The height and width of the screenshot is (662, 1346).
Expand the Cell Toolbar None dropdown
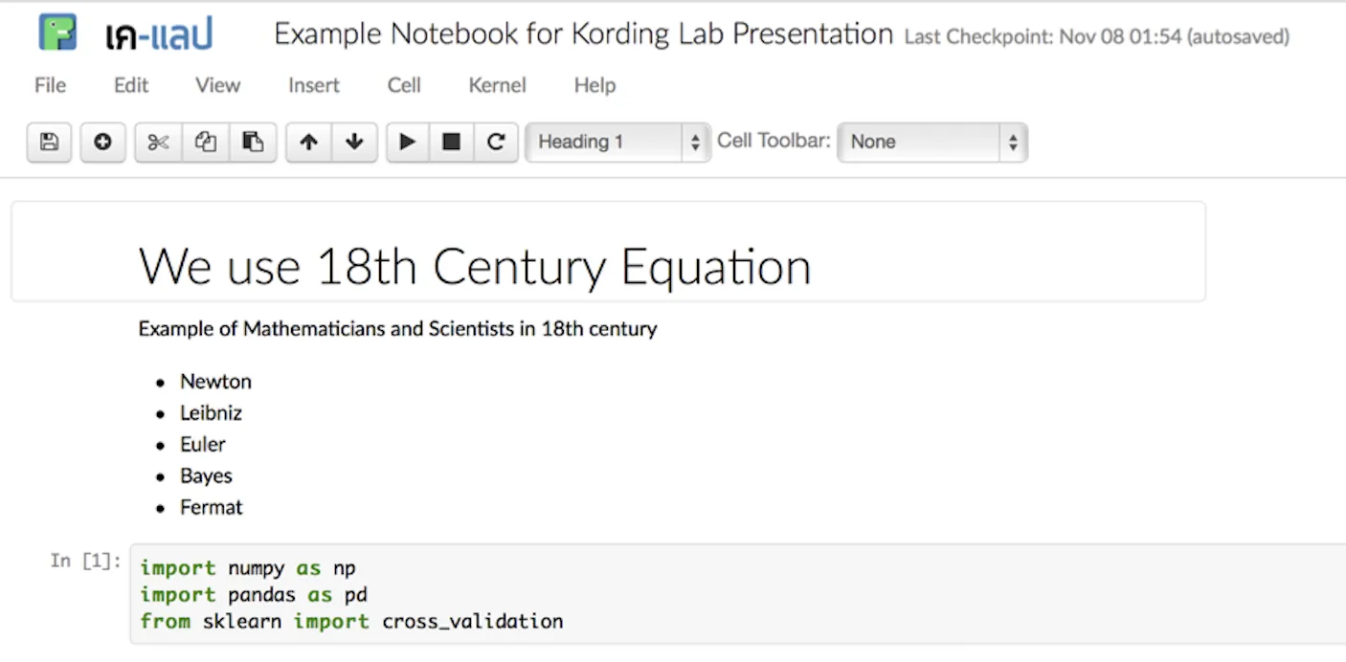pos(932,143)
